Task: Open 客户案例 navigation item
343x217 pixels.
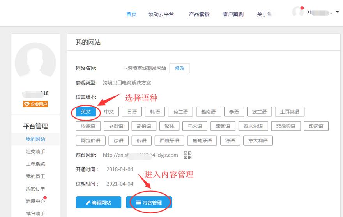Action: pyautogui.click(x=233, y=14)
